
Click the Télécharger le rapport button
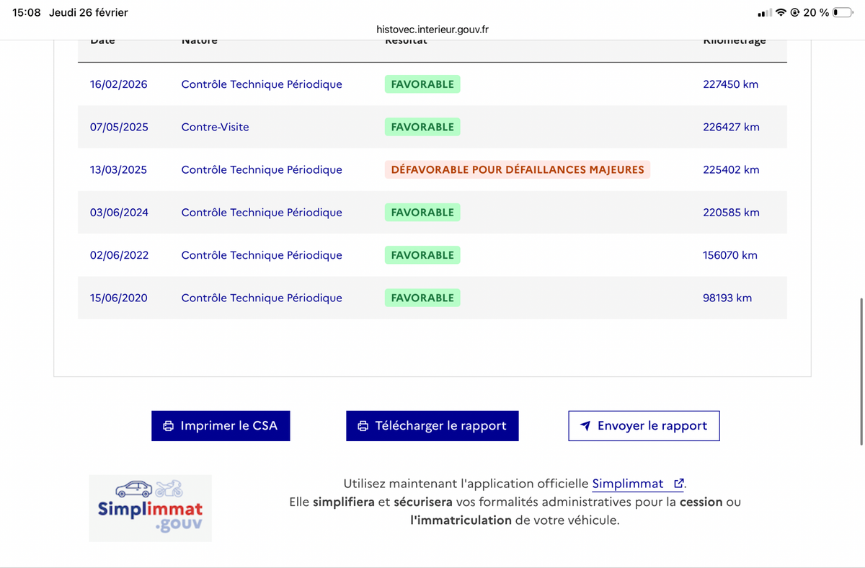(x=432, y=426)
